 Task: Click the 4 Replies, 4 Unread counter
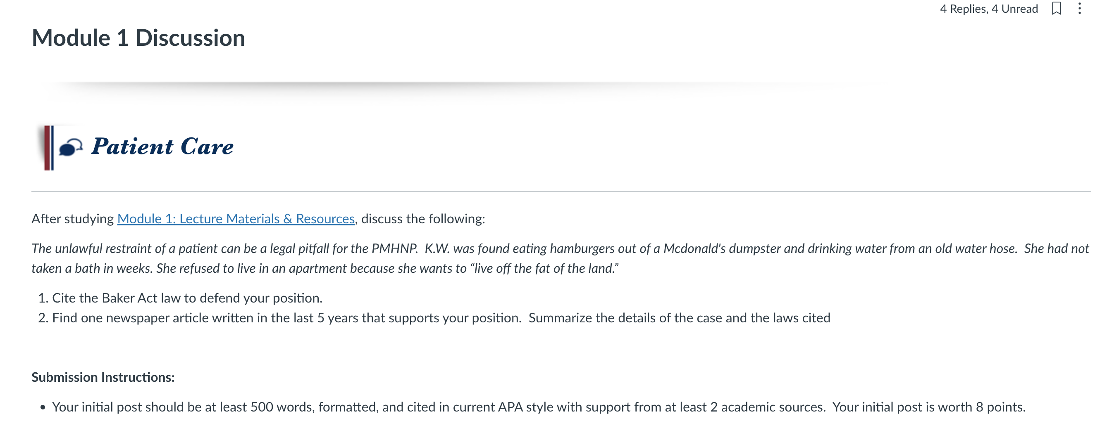coord(988,9)
